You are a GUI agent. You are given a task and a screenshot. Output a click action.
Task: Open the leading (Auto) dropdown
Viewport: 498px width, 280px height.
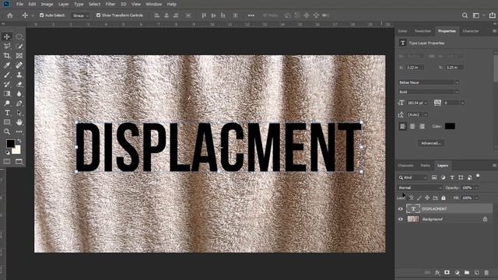point(426,114)
